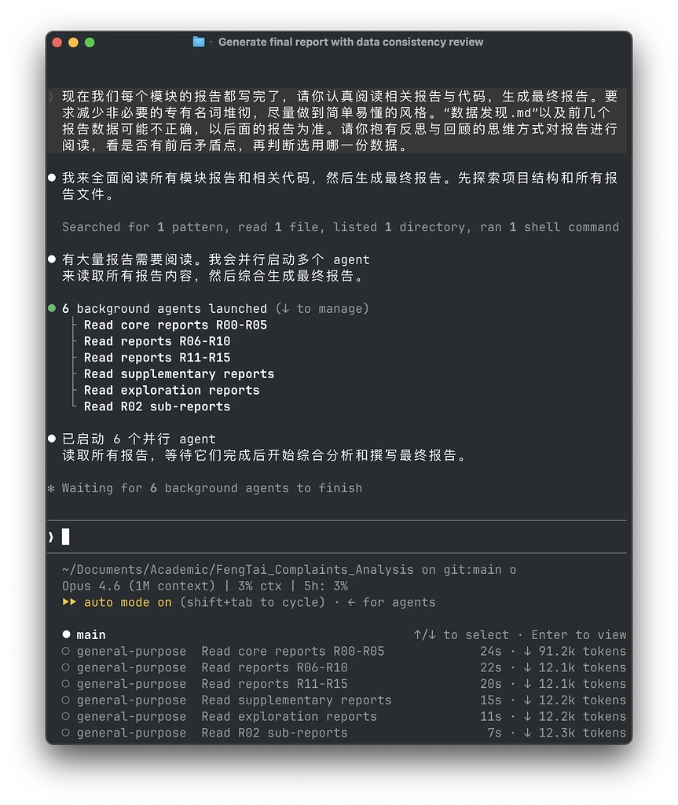Click tree item 'Read exploration reports'
The height and width of the screenshot is (805, 678).
172,391
